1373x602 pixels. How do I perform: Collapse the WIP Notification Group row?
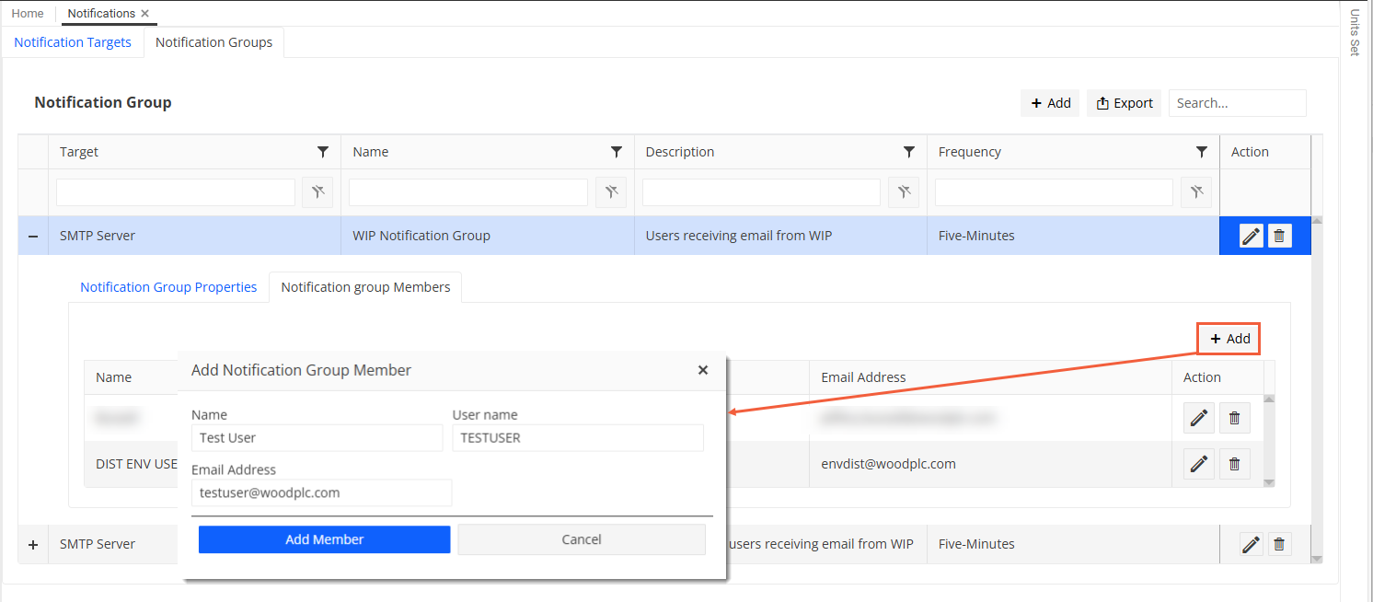(33, 237)
